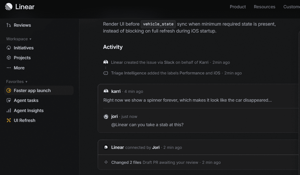Screen dimensions: 300x175
Task: Collapse the Favorites section
Action: (17, 82)
